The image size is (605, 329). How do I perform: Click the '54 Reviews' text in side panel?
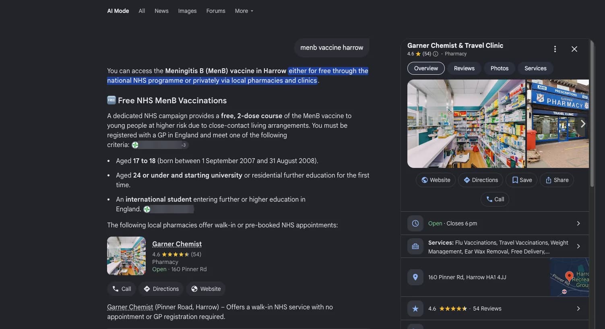487,309
